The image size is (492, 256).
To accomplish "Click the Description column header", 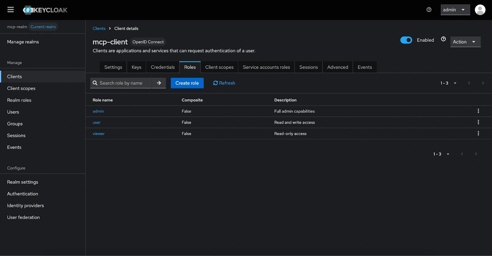I will pos(285,100).
